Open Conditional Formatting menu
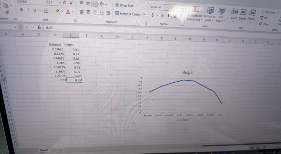Image resolution: width=281 pixels, height=154 pixels. pos(194,14)
